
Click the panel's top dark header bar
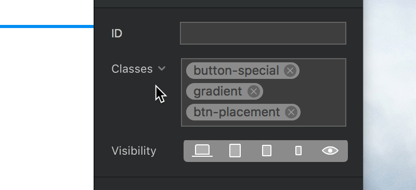[228, 4]
